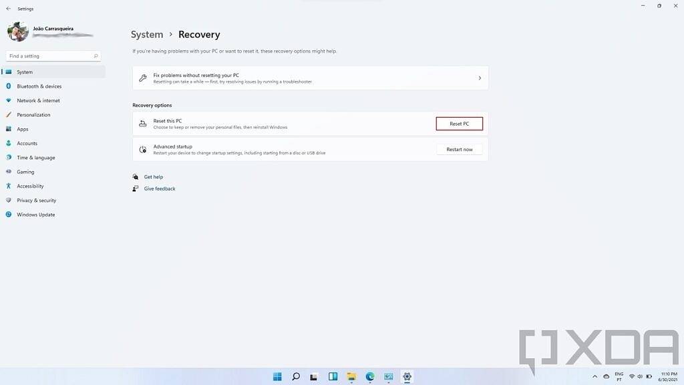
Task: Click the ENG PT language indicator in the tray
Action: (x=618, y=376)
